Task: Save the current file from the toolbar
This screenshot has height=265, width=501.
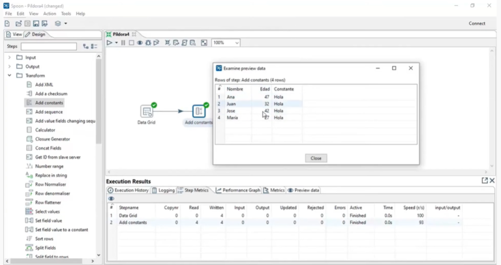Action: (37, 23)
